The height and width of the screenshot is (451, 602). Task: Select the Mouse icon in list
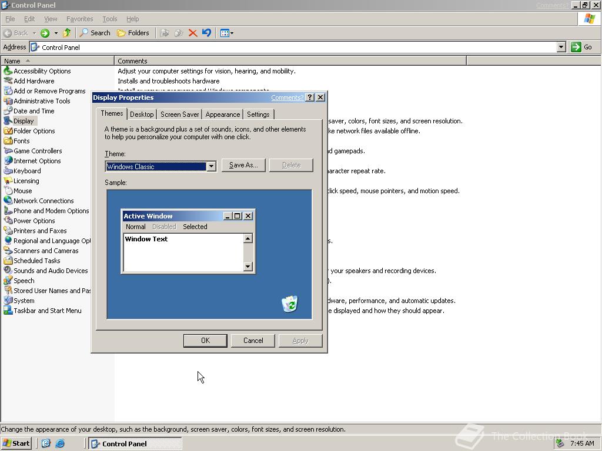(x=8, y=190)
